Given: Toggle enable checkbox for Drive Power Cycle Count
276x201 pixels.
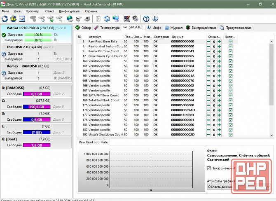Looking at the screenshot, I should point(231,56).
